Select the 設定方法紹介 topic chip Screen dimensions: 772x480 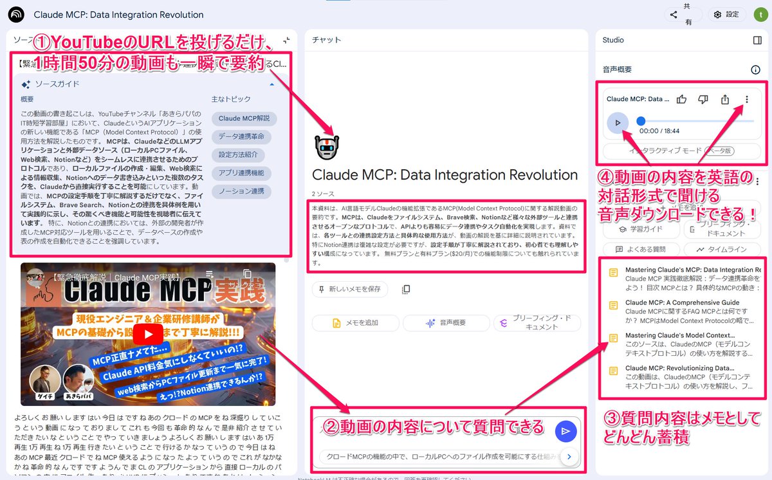tap(238, 155)
